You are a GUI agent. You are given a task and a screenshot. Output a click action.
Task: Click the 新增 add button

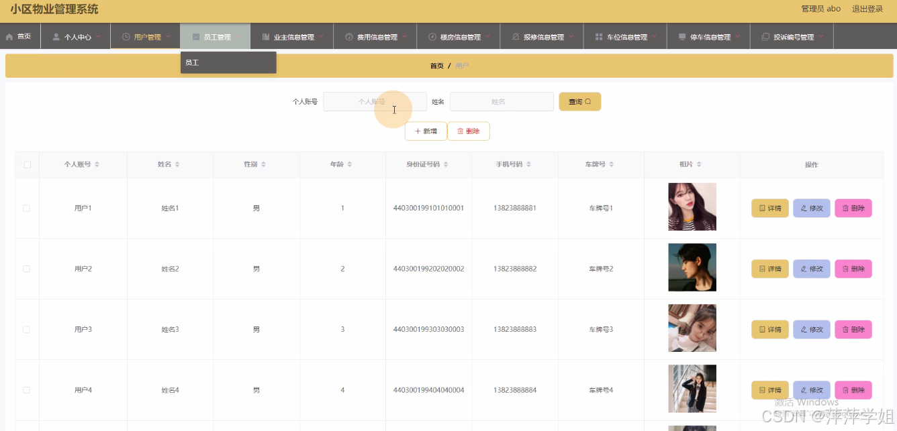426,131
